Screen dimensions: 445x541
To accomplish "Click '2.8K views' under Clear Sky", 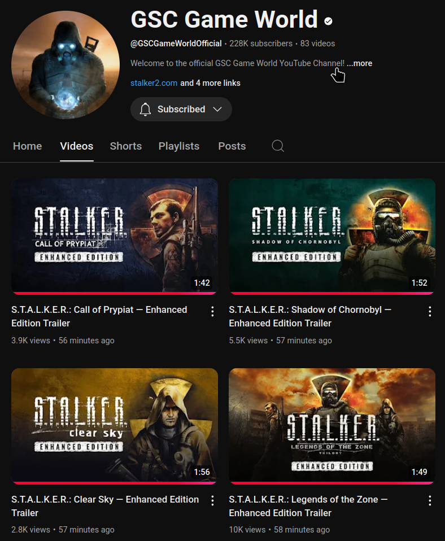I will (30, 530).
